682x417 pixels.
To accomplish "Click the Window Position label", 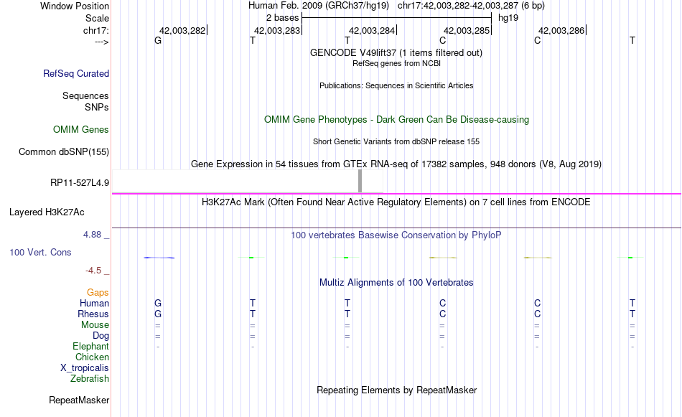I will [x=75, y=6].
